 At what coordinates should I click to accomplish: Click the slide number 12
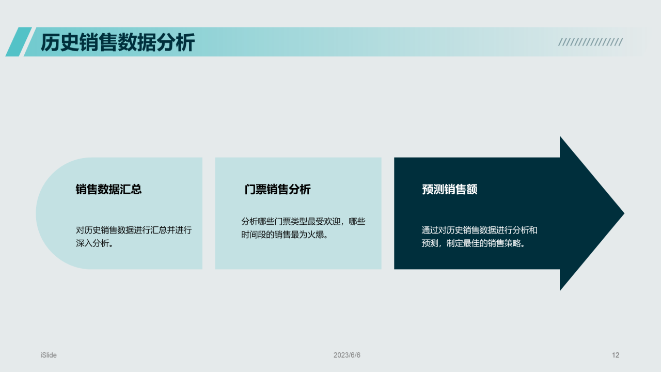pos(616,355)
